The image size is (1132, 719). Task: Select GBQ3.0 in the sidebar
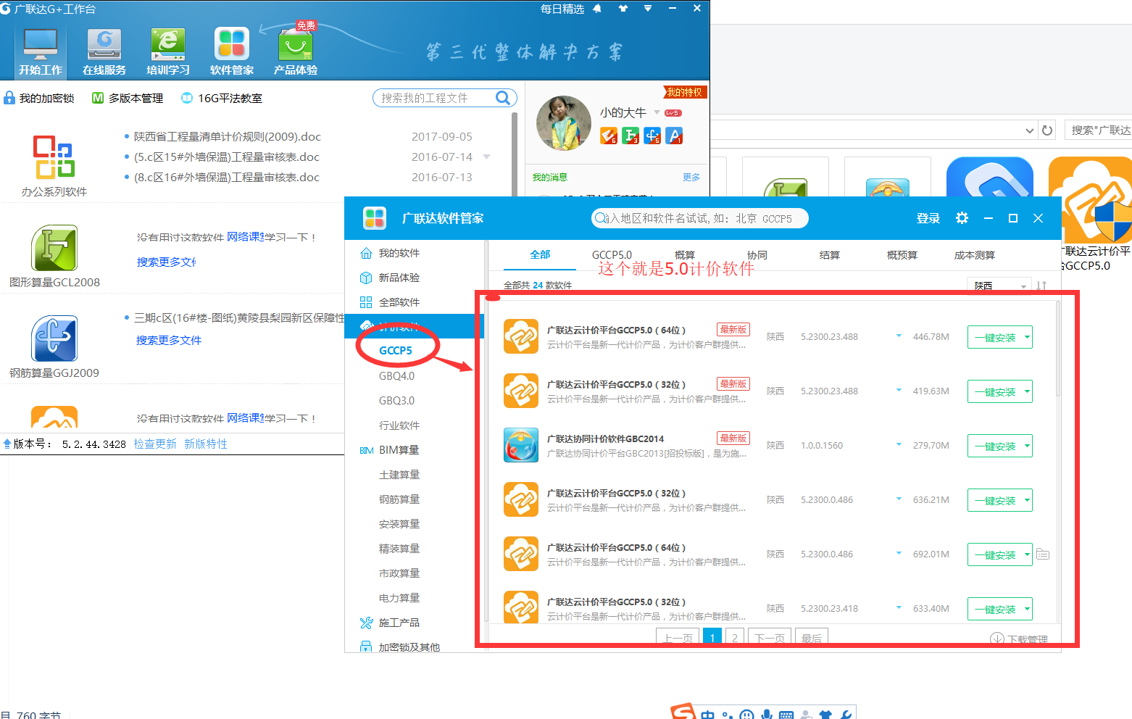coord(396,401)
